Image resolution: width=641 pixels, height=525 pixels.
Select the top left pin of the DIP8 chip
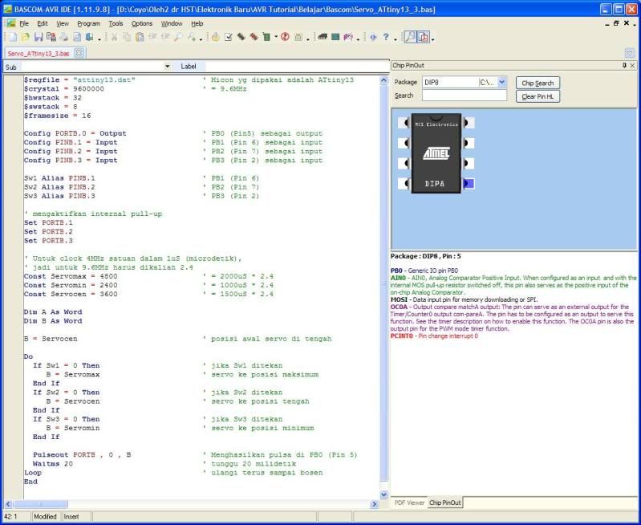point(404,122)
